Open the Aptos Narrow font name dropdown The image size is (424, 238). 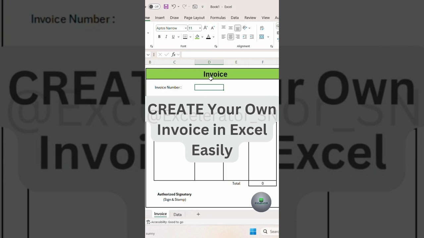pos(185,28)
